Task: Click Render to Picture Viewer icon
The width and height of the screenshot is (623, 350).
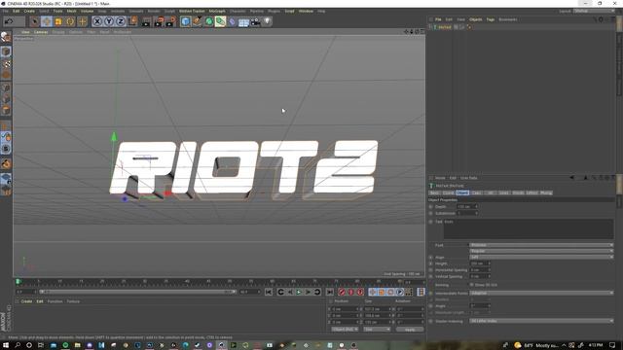Action: (159, 21)
